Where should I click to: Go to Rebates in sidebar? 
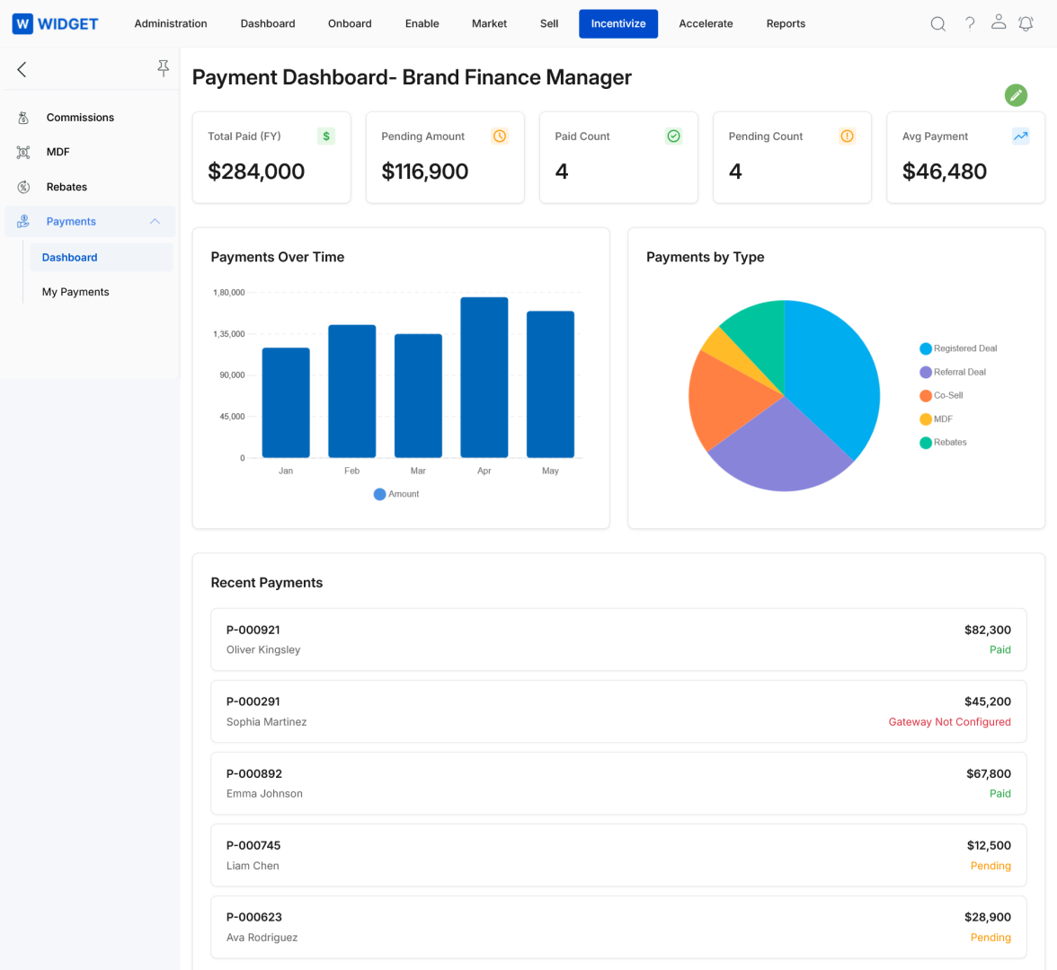pyautogui.click(x=67, y=187)
